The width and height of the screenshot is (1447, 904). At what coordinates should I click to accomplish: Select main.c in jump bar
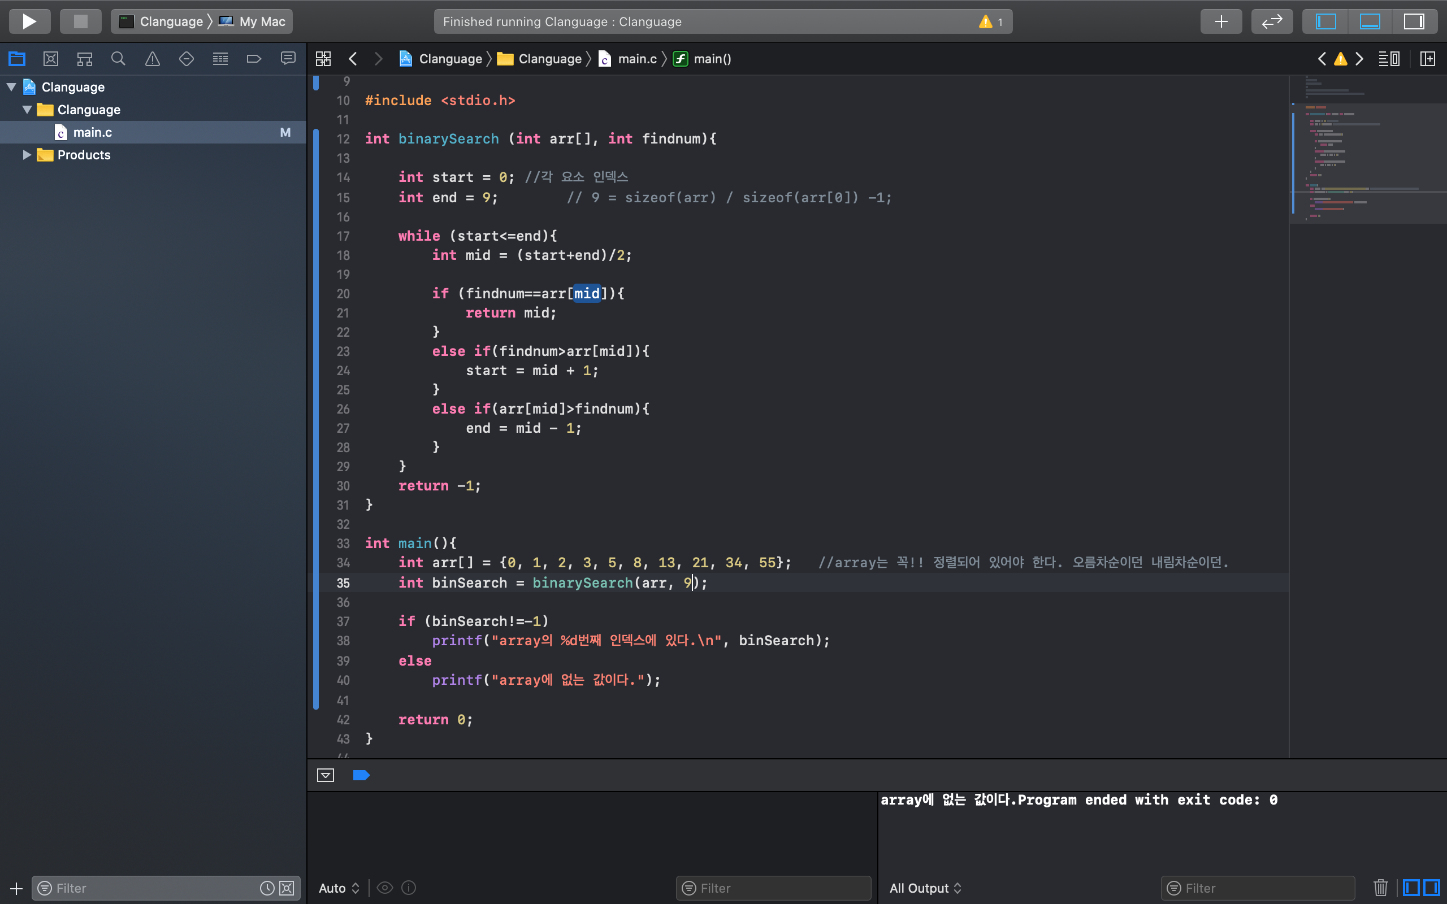[636, 59]
